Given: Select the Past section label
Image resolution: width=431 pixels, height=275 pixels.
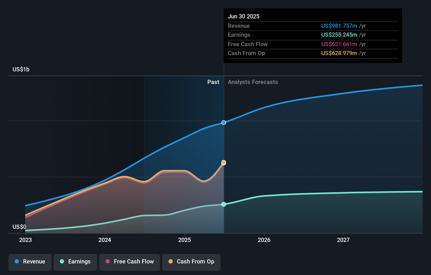Looking at the screenshot, I should coord(213,82).
